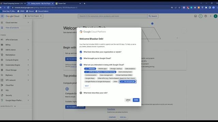Expand the APIs & Services submenu arrow
The image size is (218, 122).
(28, 40)
